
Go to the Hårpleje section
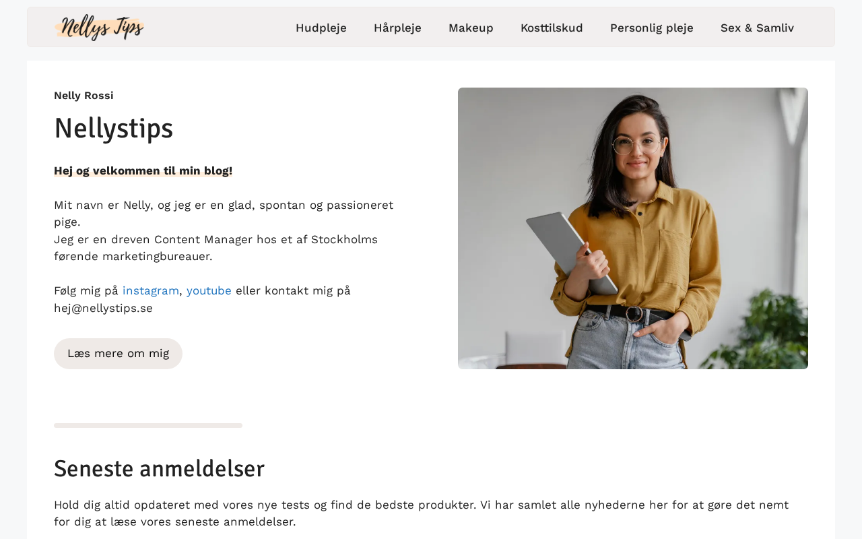(397, 28)
